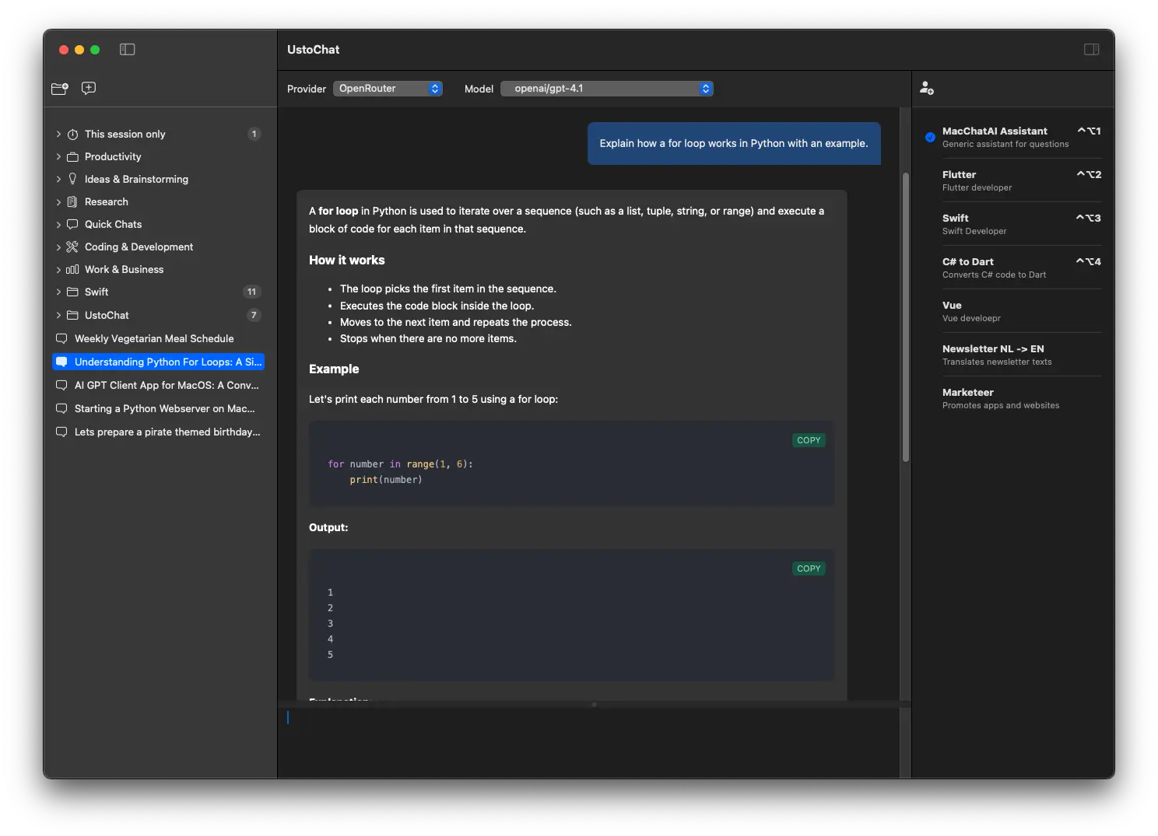1158x836 pixels.
Task: Toggle the left sidebar panel icon
Action: [128, 50]
